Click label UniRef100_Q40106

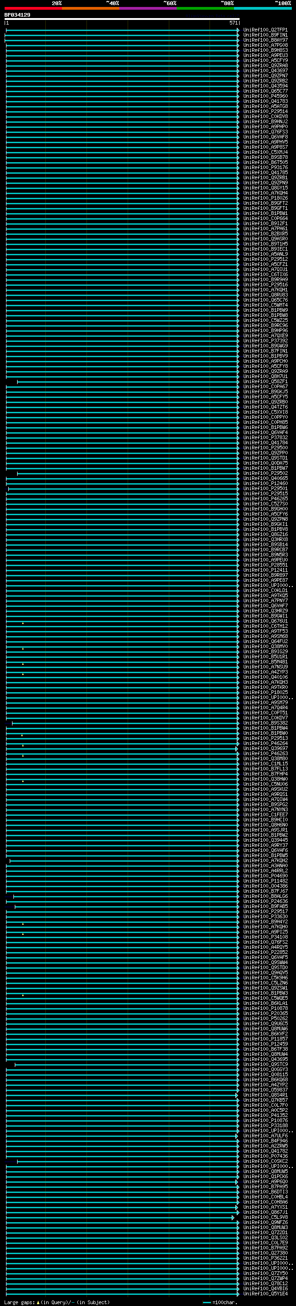[x=265, y=677]
